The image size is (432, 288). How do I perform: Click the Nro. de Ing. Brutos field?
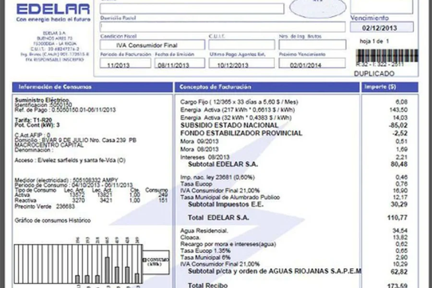pos(312,45)
